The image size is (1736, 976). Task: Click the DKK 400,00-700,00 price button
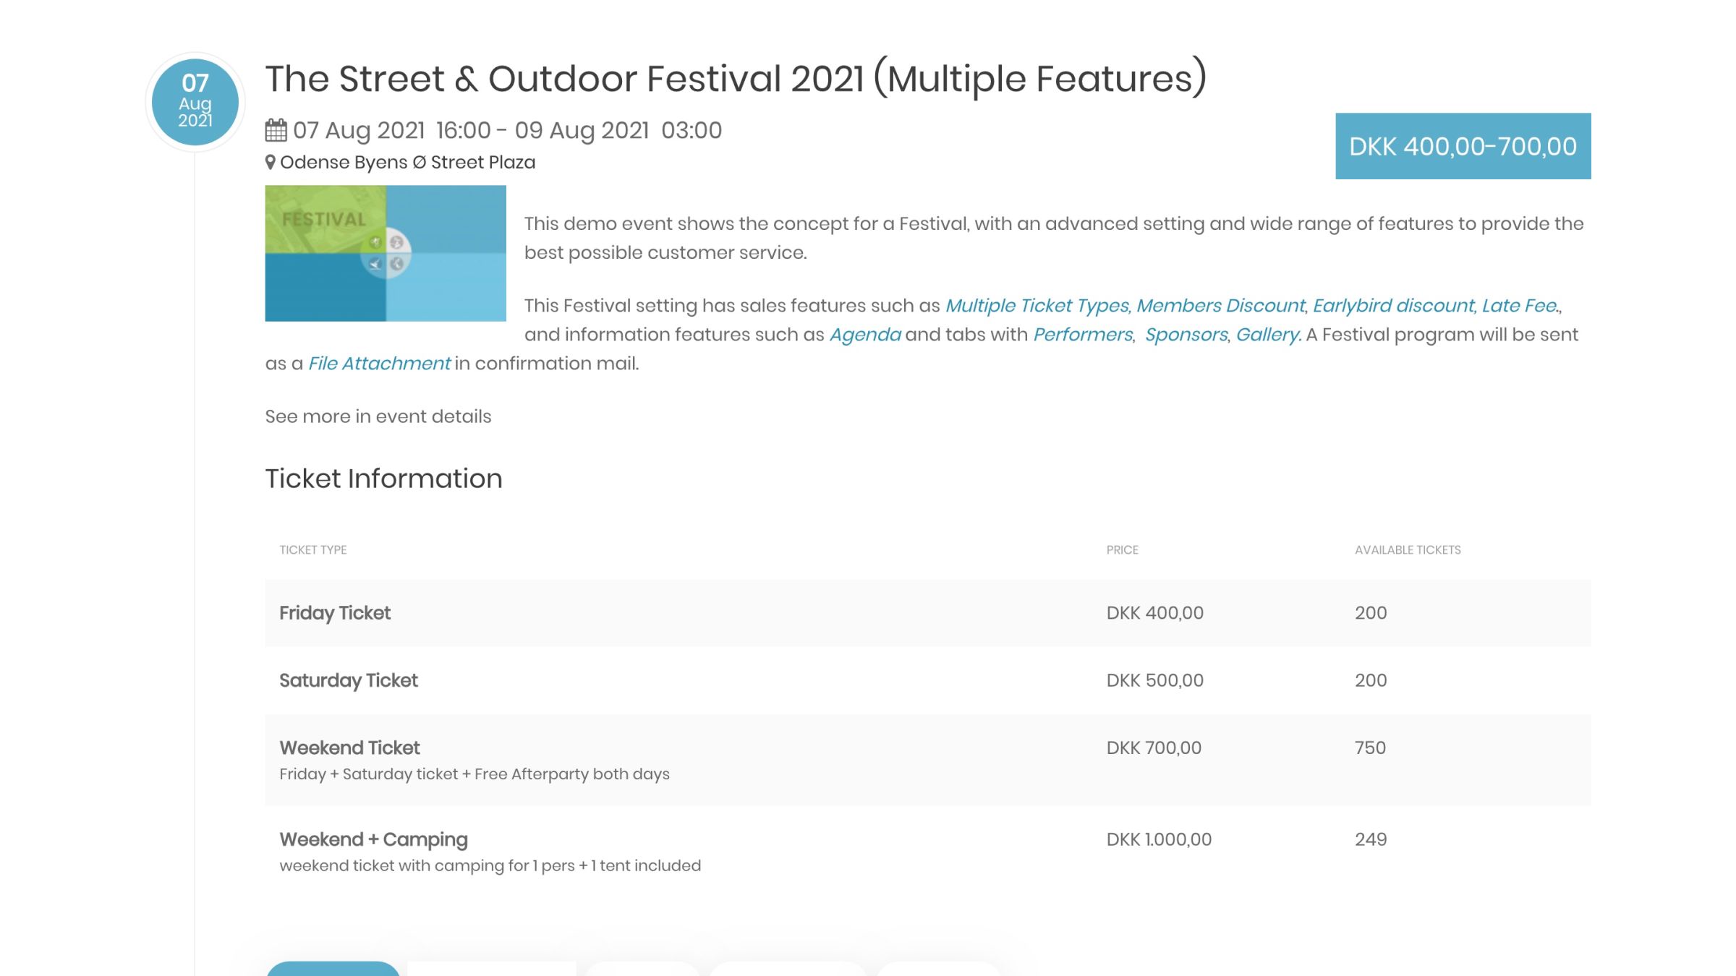(x=1463, y=146)
